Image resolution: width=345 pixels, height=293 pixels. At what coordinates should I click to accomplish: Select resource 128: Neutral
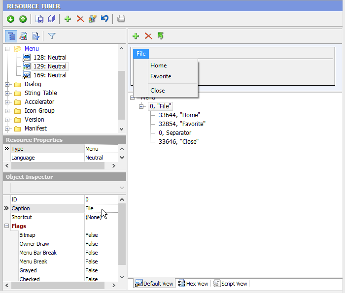[50, 58]
